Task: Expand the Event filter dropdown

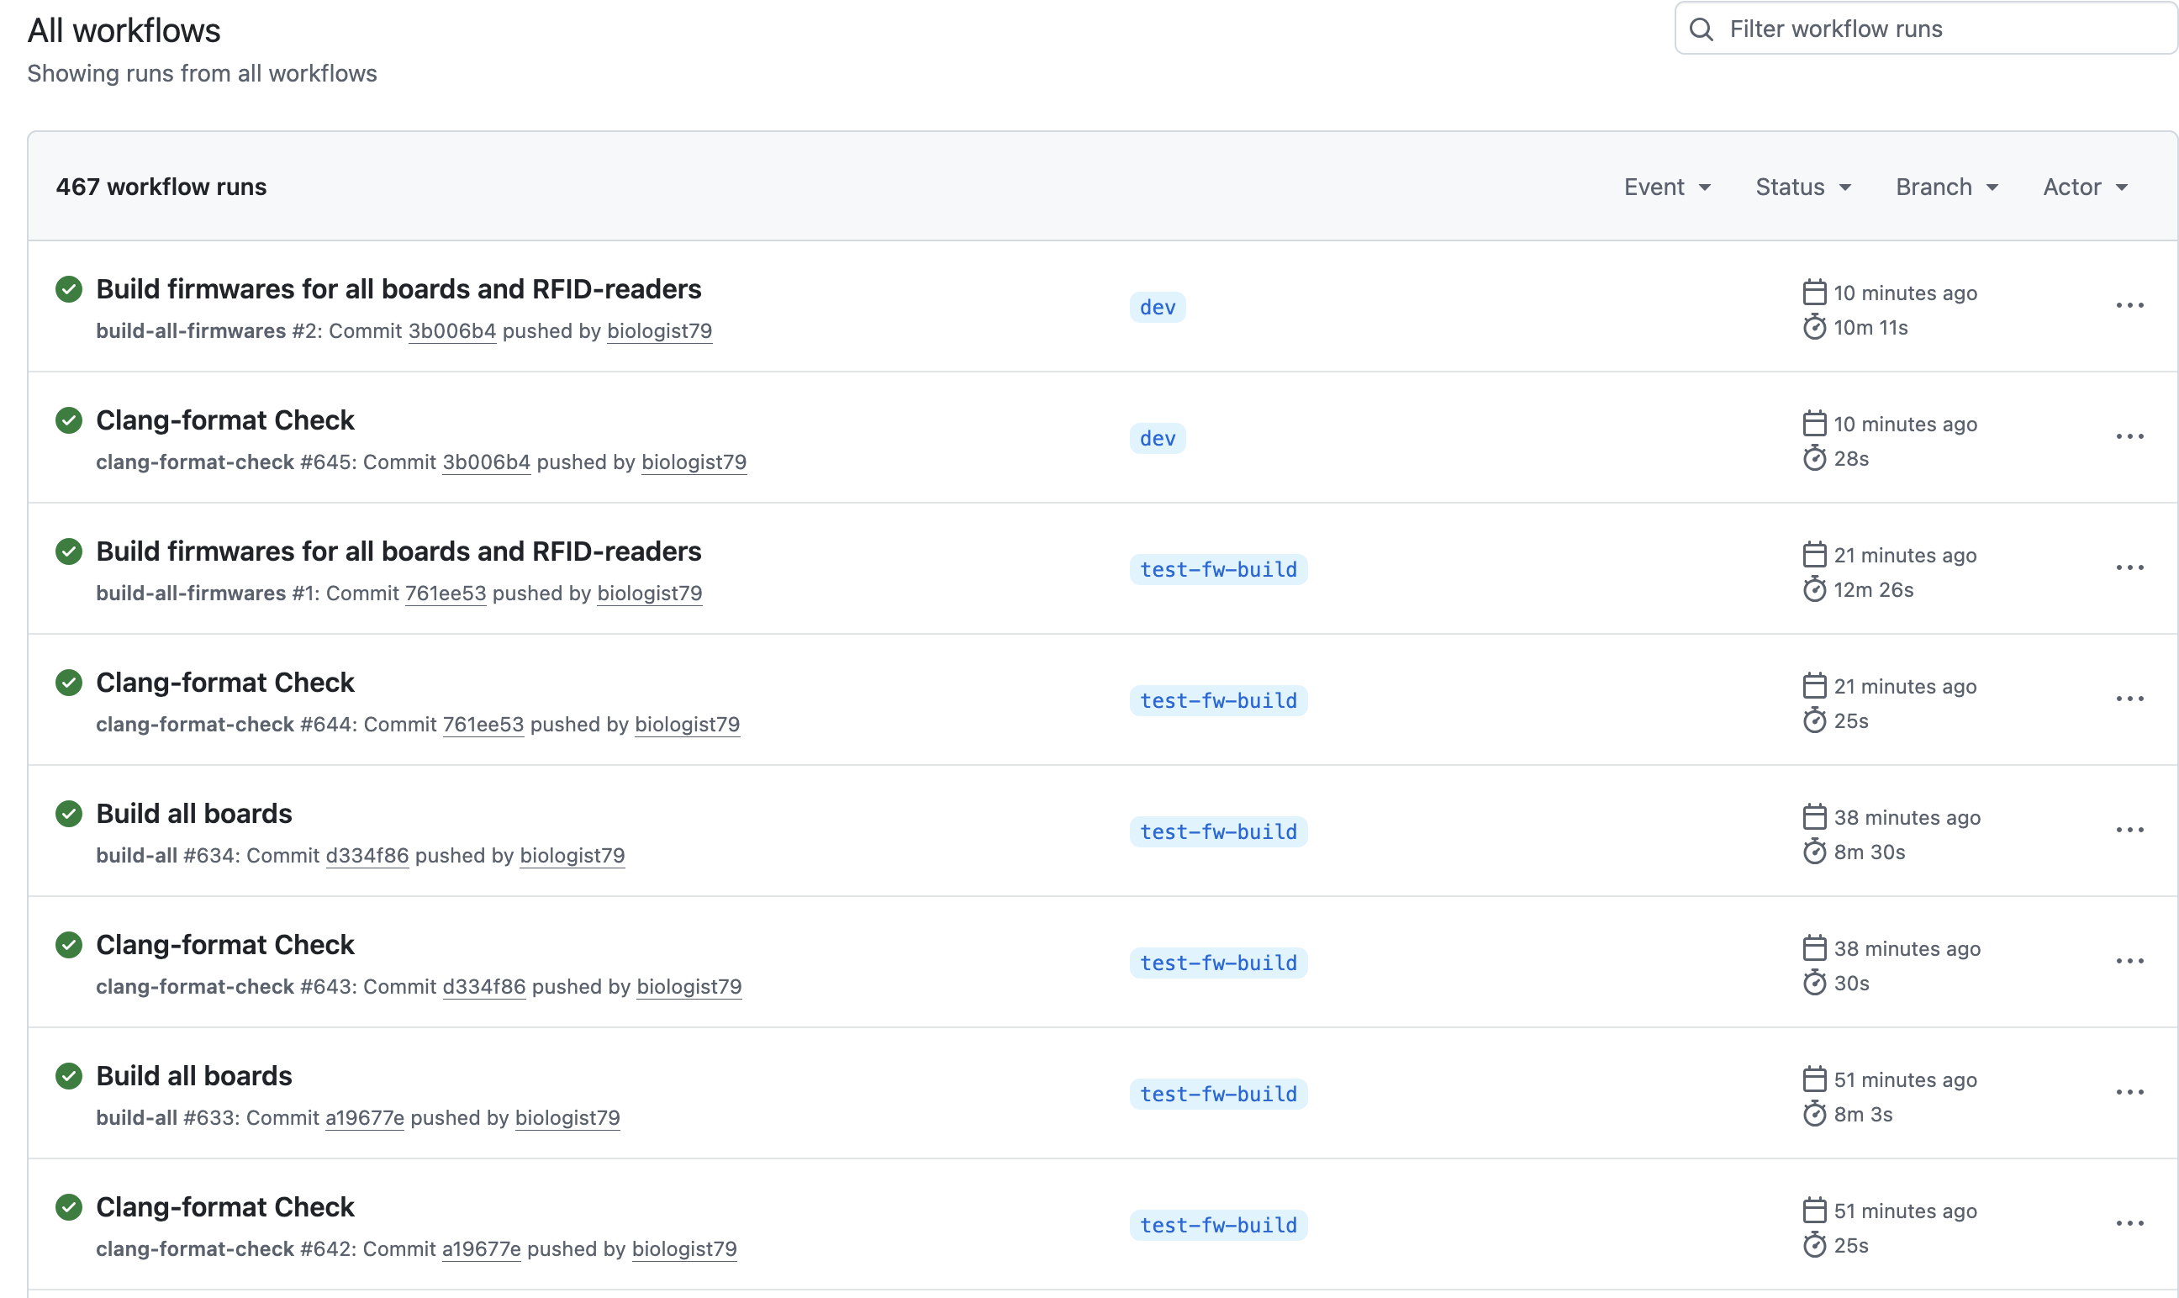Action: 1666,187
